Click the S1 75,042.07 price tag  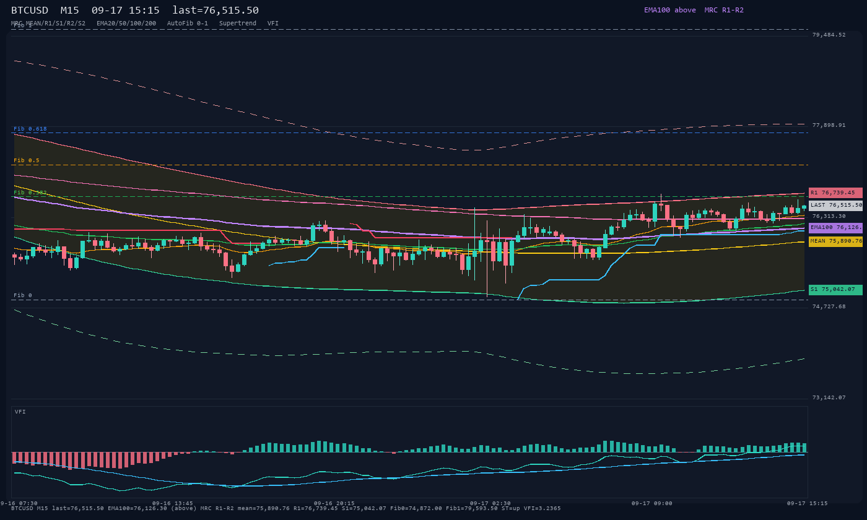pyautogui.click(x=835, y=289)
